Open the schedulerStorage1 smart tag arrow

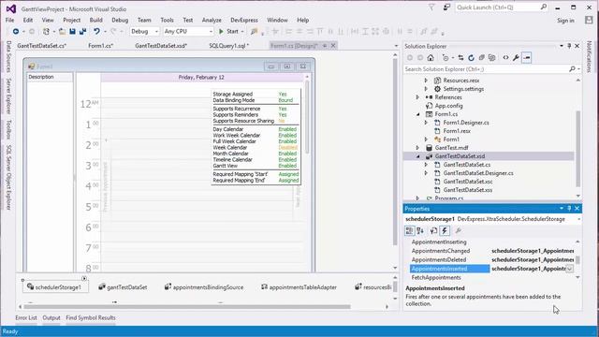84,278
